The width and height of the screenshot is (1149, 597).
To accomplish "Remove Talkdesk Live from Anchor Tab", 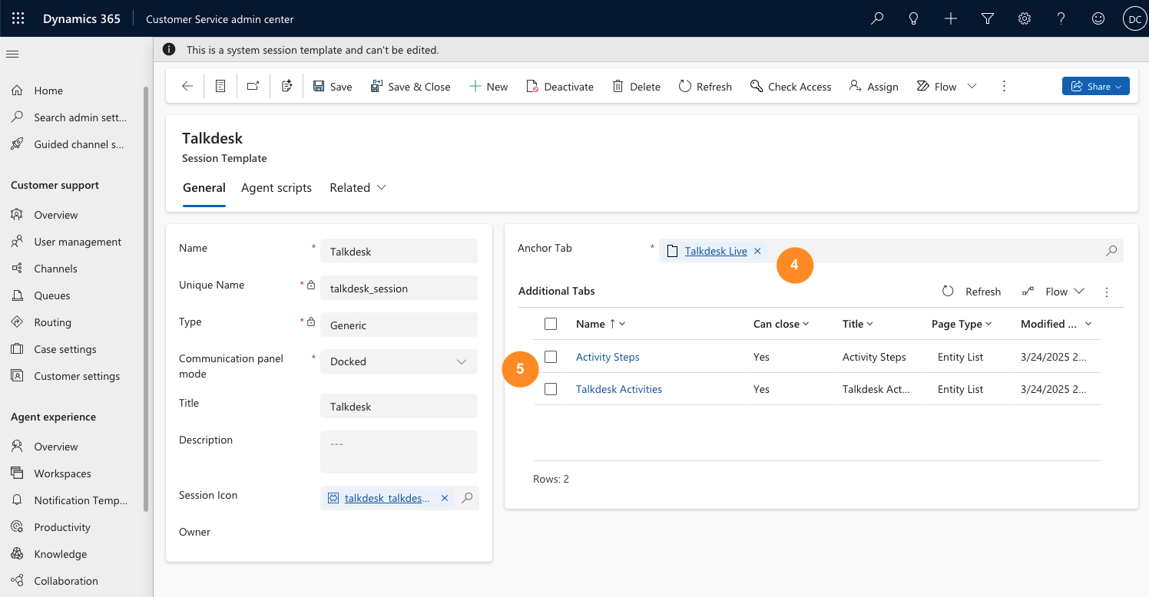I will point(757,251).
